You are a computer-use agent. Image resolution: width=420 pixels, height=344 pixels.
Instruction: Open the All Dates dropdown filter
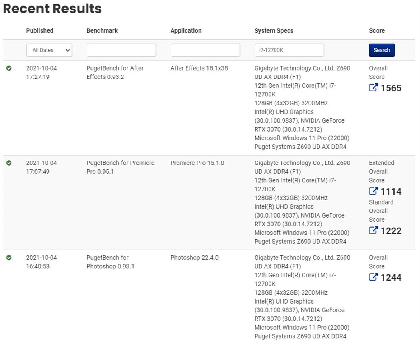(x=49, y=50)
